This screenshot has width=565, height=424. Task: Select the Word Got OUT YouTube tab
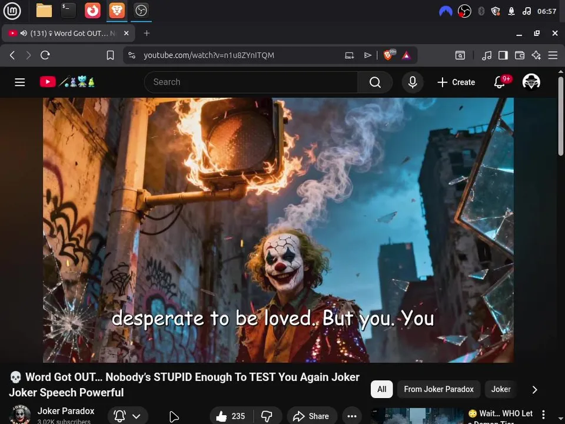click(68, 33)
